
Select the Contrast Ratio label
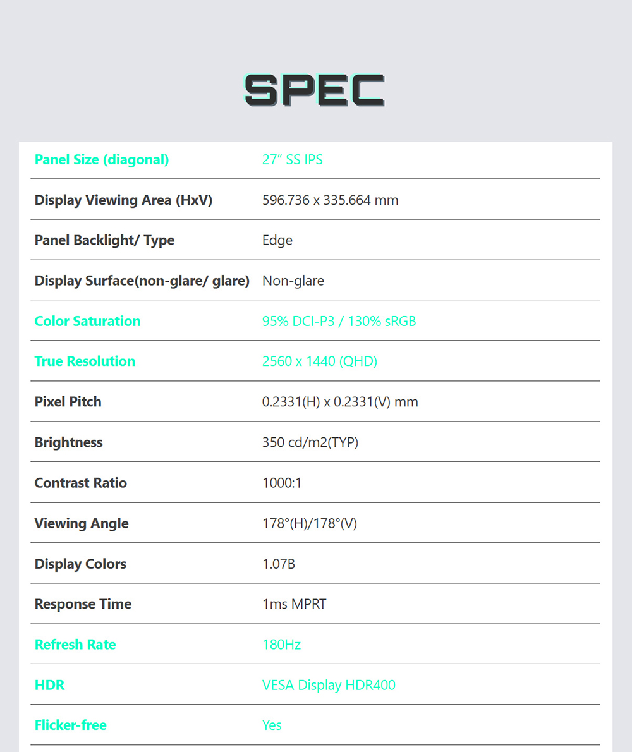coord(80,482)
